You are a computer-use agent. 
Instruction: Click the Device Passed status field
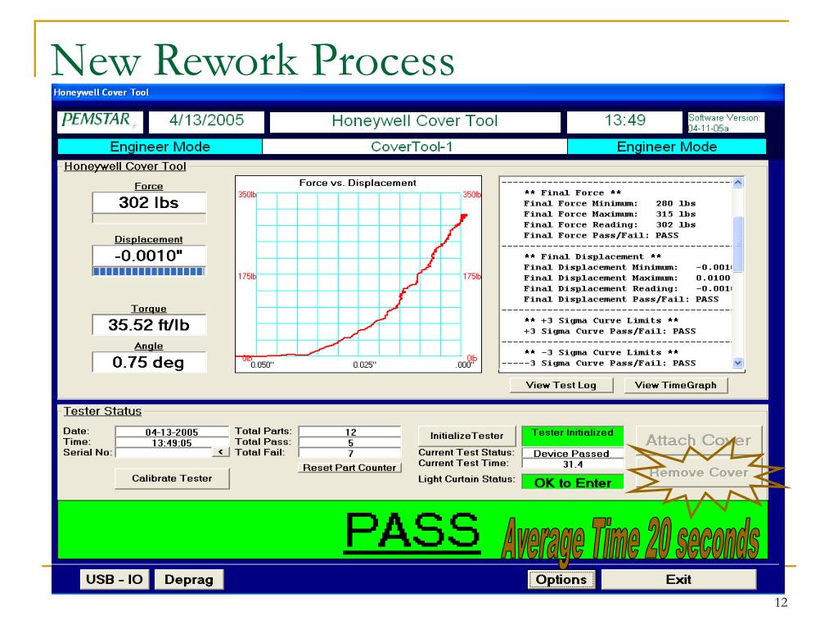572,453
